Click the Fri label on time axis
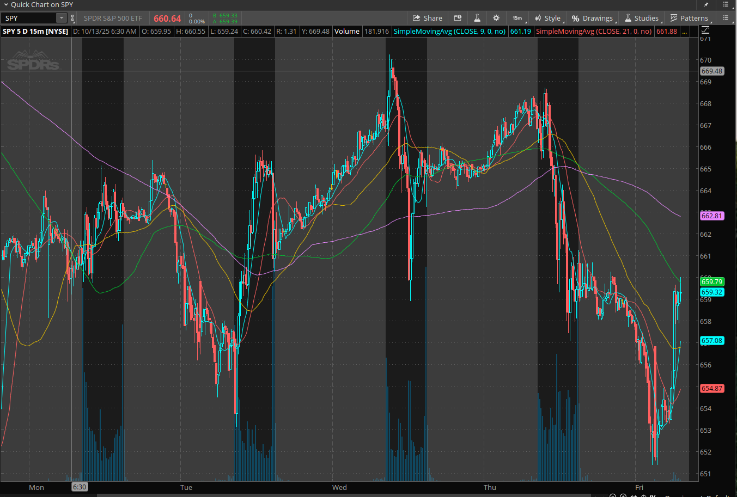This screenshot has width=737, height=497. (639, 487)
